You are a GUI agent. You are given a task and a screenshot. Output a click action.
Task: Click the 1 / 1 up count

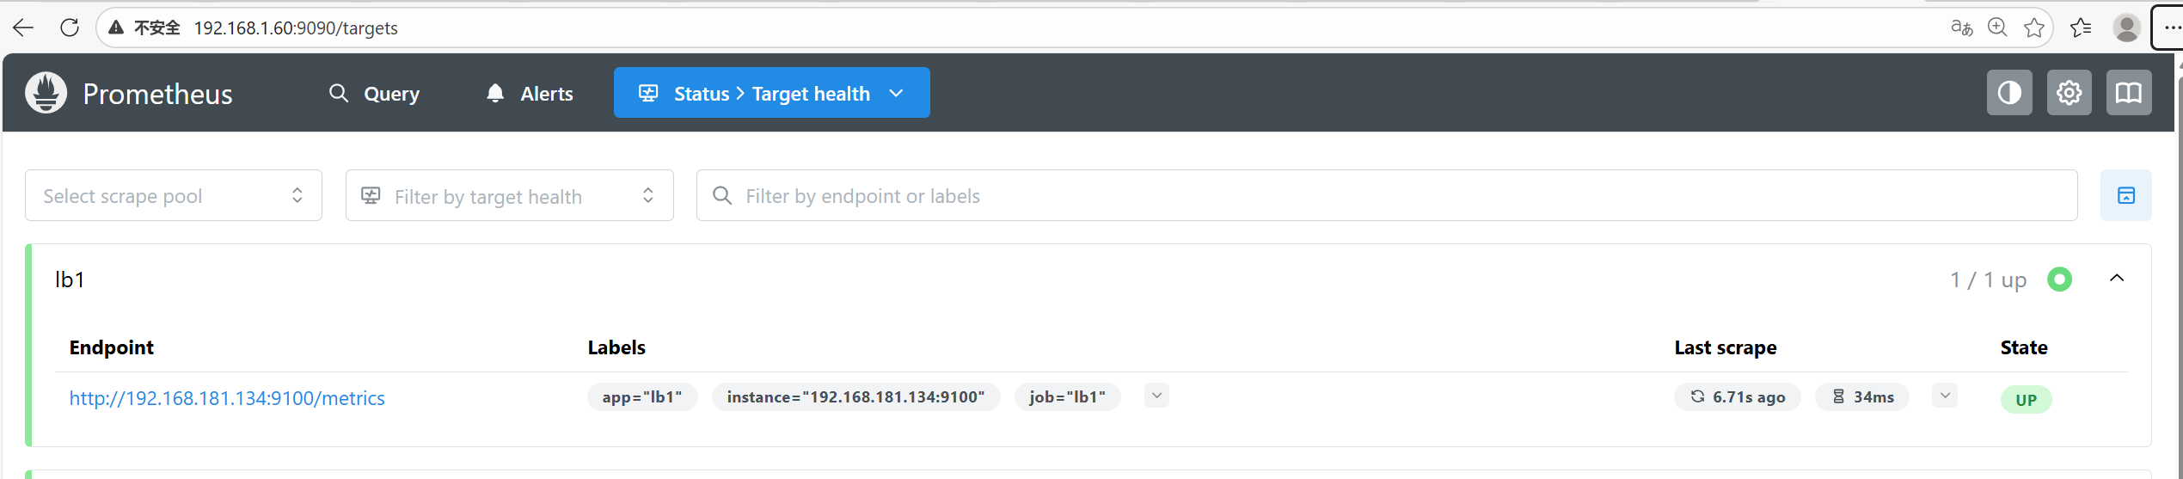click(1988, 280)
